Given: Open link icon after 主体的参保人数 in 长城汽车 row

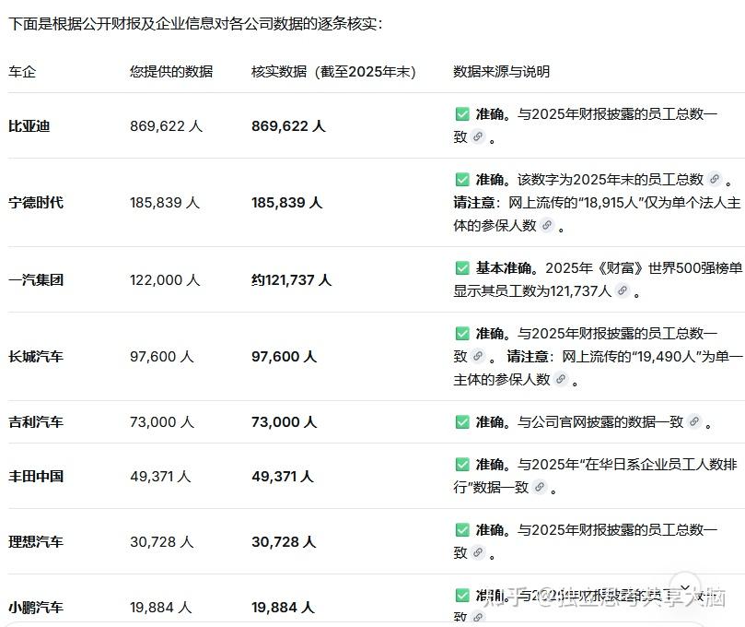Looking at the screenshot, I should coord(561,379).
